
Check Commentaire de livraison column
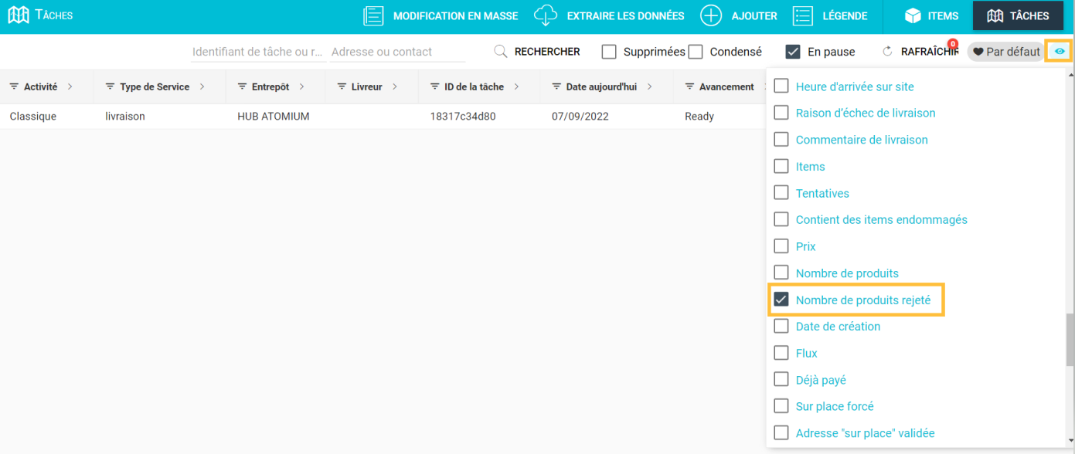click(x=781, y=140)
